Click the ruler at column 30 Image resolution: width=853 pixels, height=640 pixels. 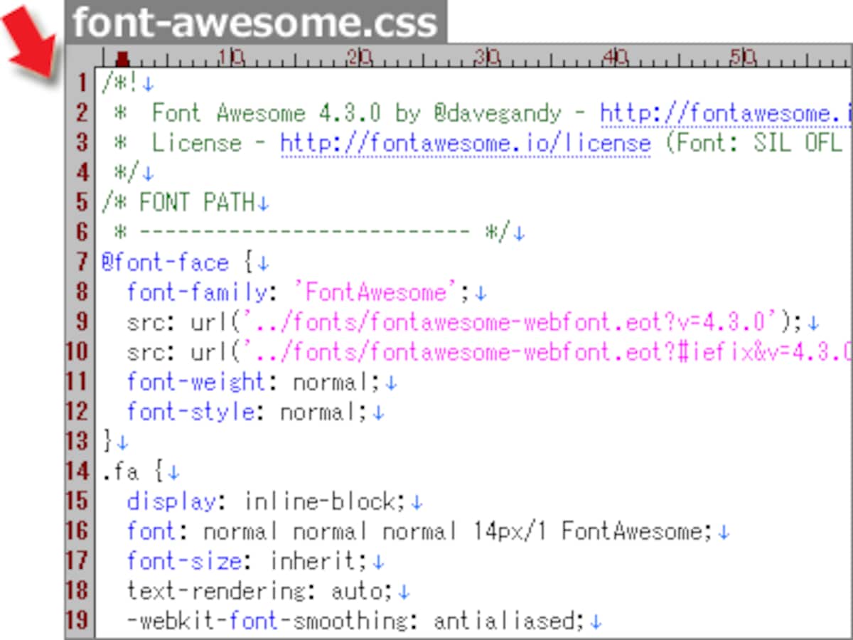[x=488, y=58]
